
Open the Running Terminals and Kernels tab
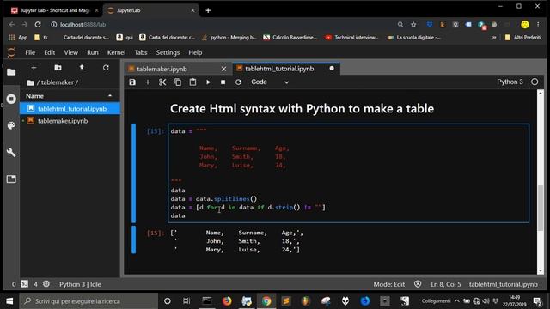11,99
